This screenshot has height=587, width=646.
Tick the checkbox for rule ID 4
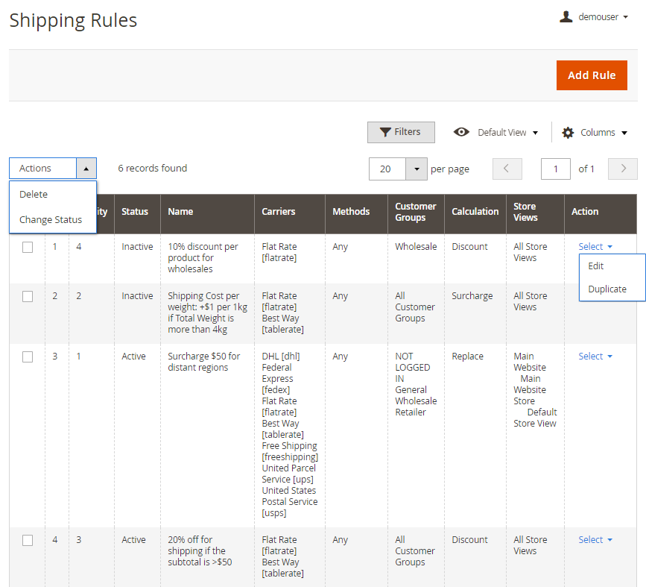(x=28, y=540)
